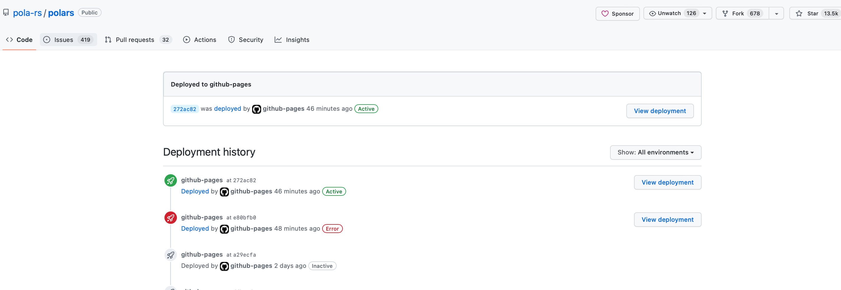Click the Security shield icon
The width and height of the screenshot is (841, 290).
pyautogui.click(x=232, y=40)
